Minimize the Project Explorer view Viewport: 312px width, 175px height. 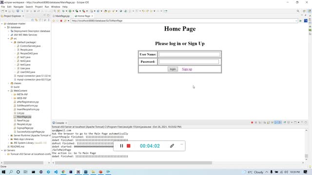[44, 16]
